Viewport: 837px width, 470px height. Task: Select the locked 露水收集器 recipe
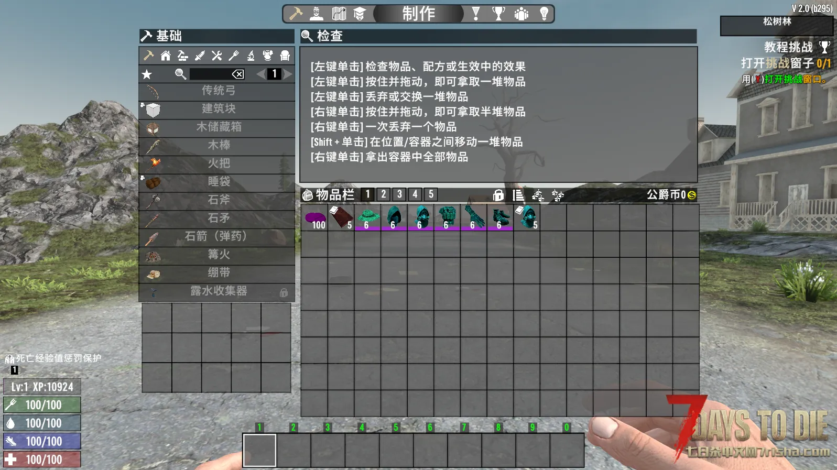pyautogui.click(x=217, y=291)
